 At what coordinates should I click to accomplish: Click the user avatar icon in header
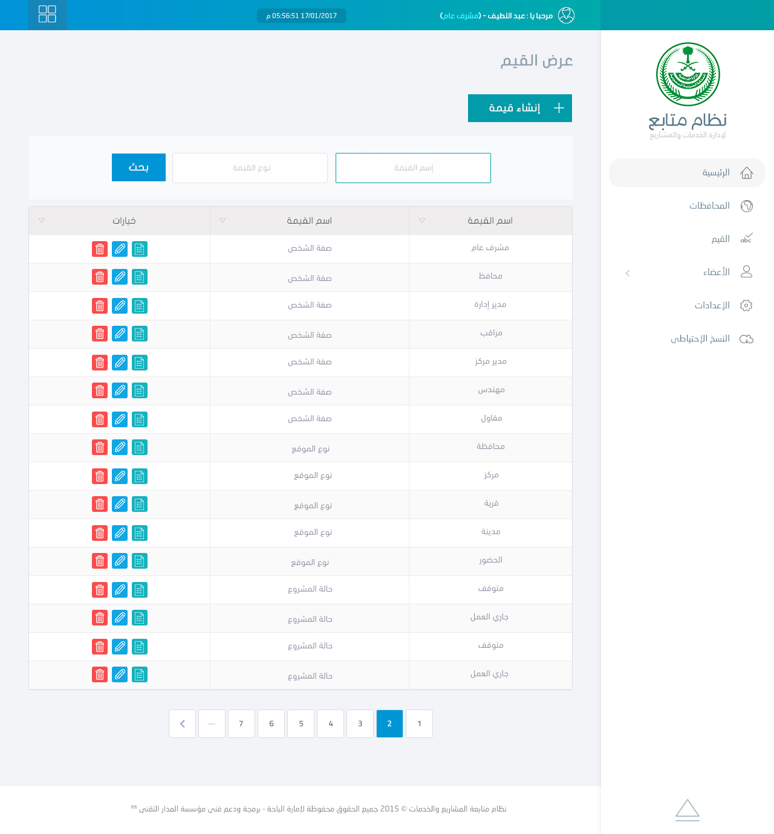pyautogui.click(x=566, y=15)
